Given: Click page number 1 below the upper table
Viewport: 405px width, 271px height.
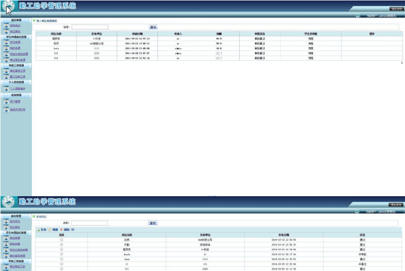Looking at the screenshot, I should pos(401,63).
